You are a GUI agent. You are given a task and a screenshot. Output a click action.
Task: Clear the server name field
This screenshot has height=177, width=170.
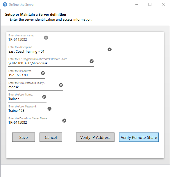click(46, 38)
